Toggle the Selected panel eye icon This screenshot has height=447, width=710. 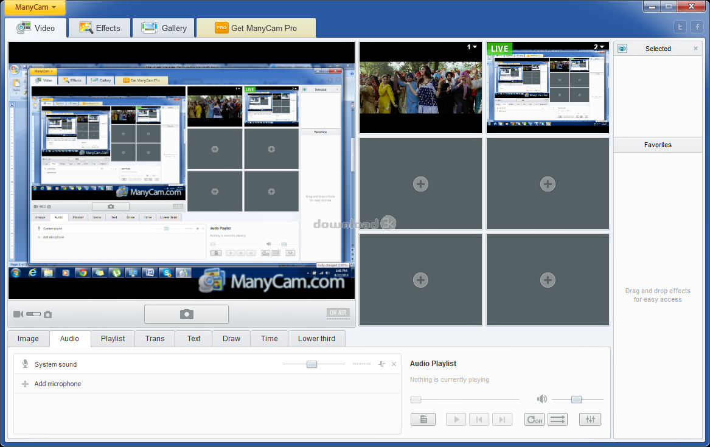coord(622,49)
